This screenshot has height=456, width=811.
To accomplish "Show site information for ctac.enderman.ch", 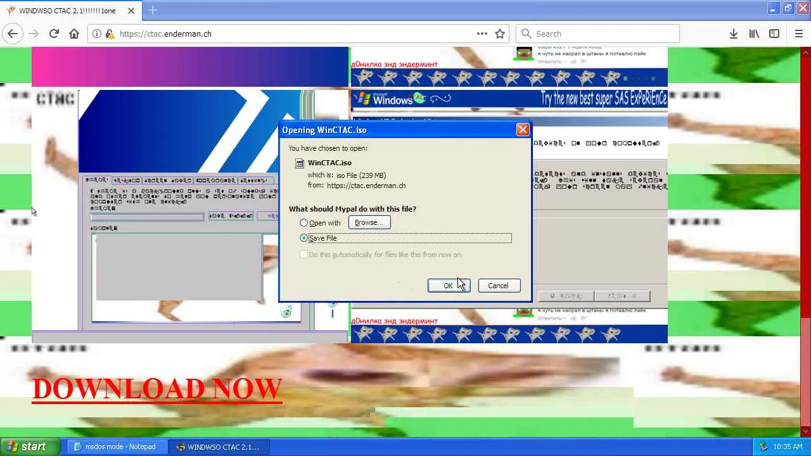I will coord(97,34).
